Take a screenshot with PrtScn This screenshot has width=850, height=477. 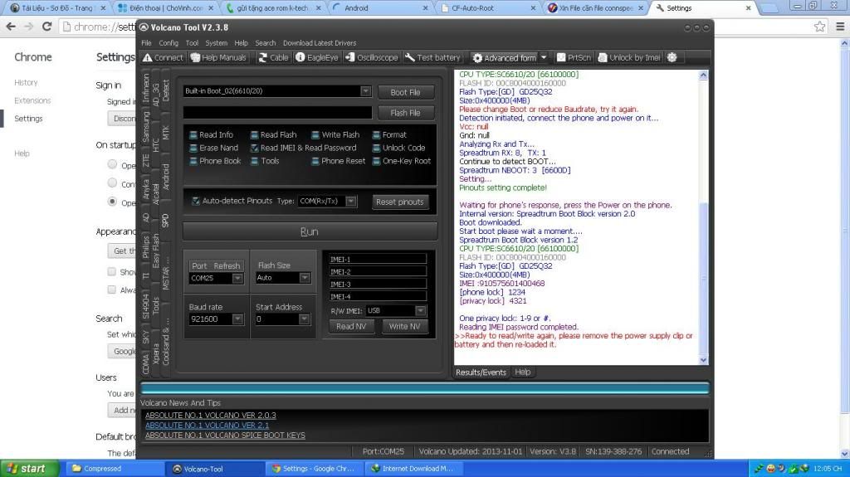[x=574, y=57]
